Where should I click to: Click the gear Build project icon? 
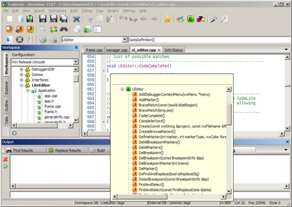[x=43, y=40]
